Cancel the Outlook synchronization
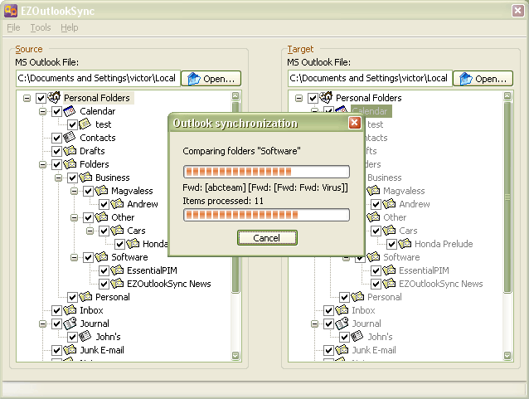Screen dimensions: 529x399 (x=267, y=238)
